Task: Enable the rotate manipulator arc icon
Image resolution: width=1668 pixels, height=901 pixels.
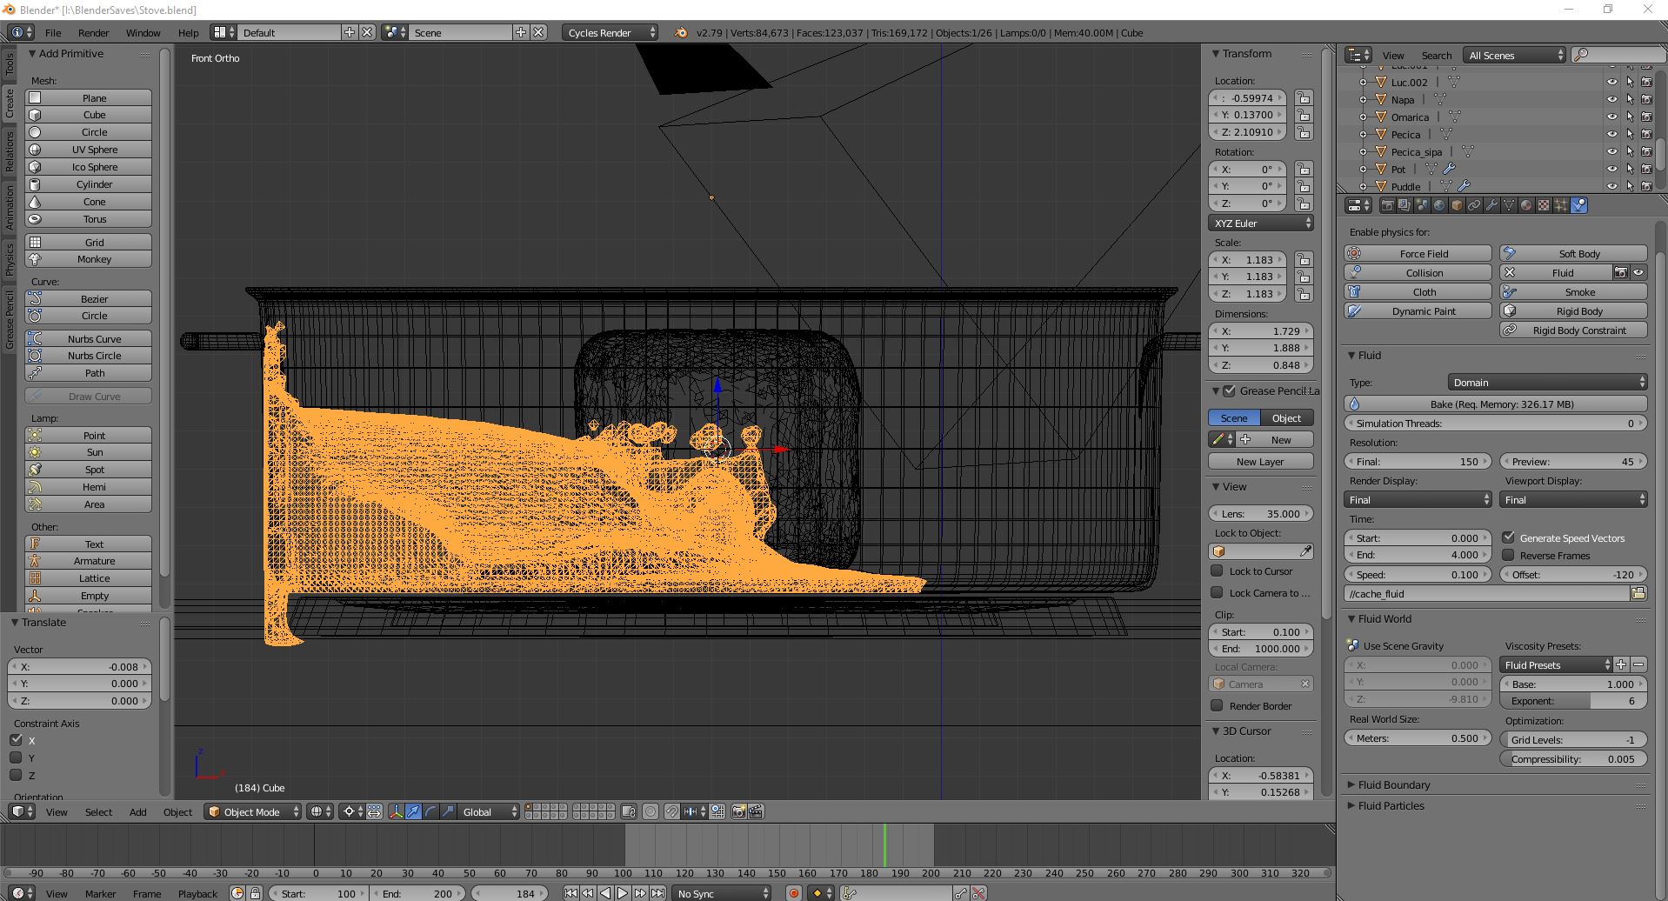Action: pyautogui.click(x=430, y=811)
